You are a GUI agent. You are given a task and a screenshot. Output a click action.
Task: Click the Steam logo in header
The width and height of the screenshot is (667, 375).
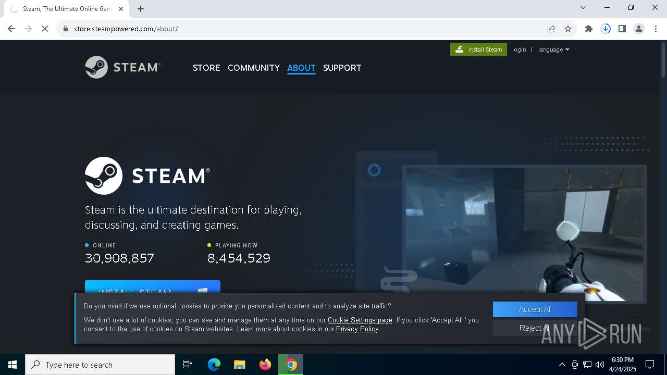[123, 67]
